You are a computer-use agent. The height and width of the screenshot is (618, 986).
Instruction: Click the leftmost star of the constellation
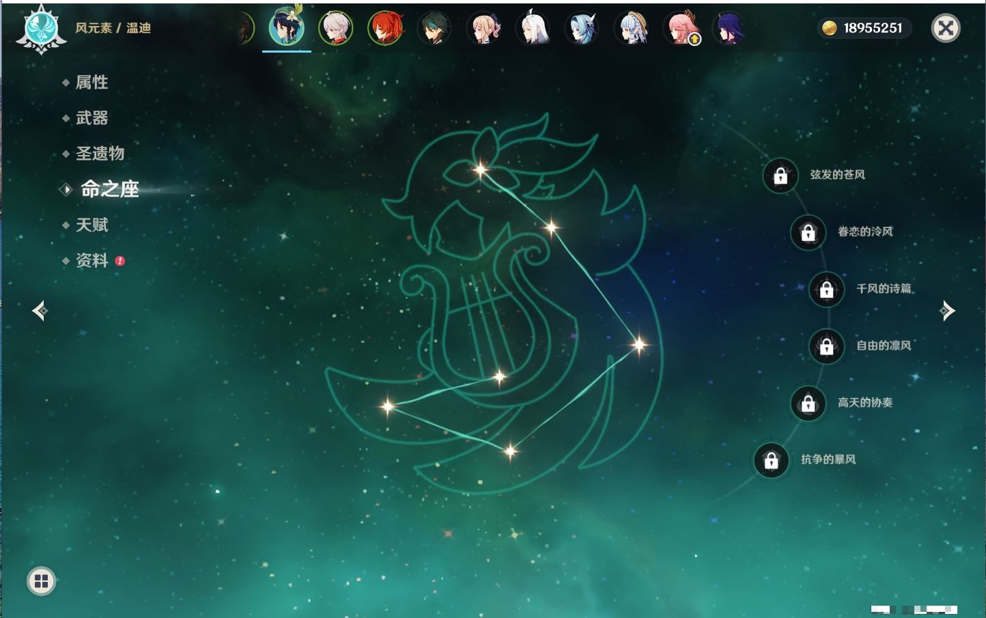(x=388, y=406)
